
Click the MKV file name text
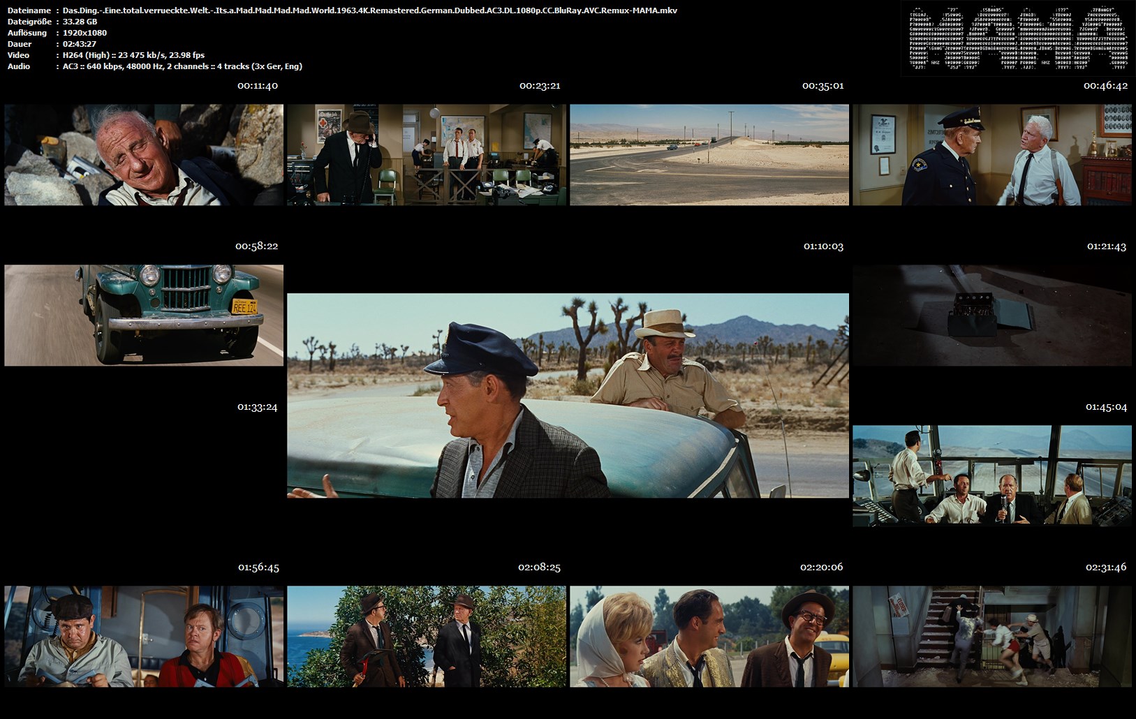click(x=370, y=10)
